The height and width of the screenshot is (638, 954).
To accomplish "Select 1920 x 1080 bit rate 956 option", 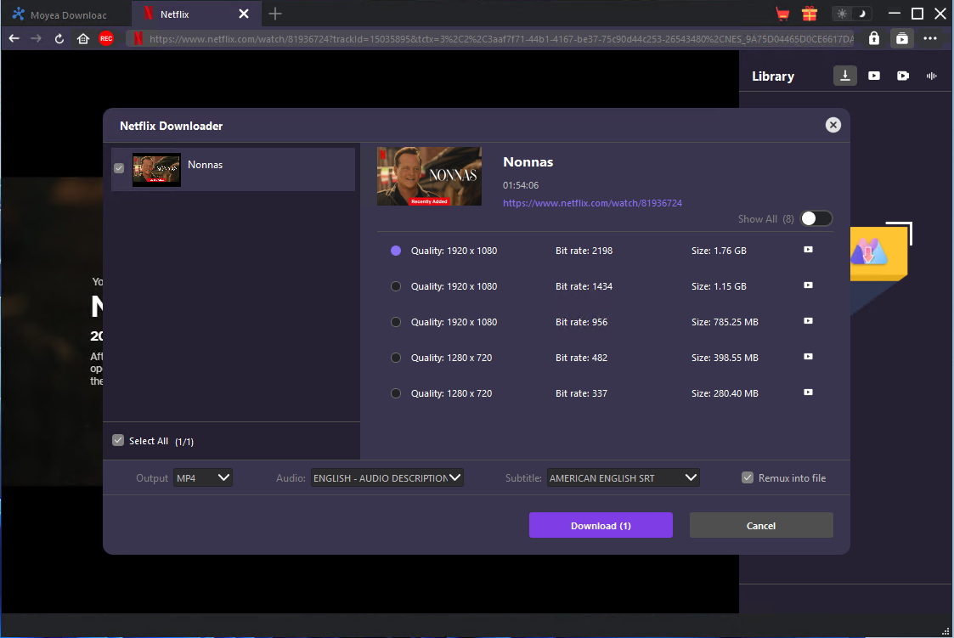I will tap(396, 322).
